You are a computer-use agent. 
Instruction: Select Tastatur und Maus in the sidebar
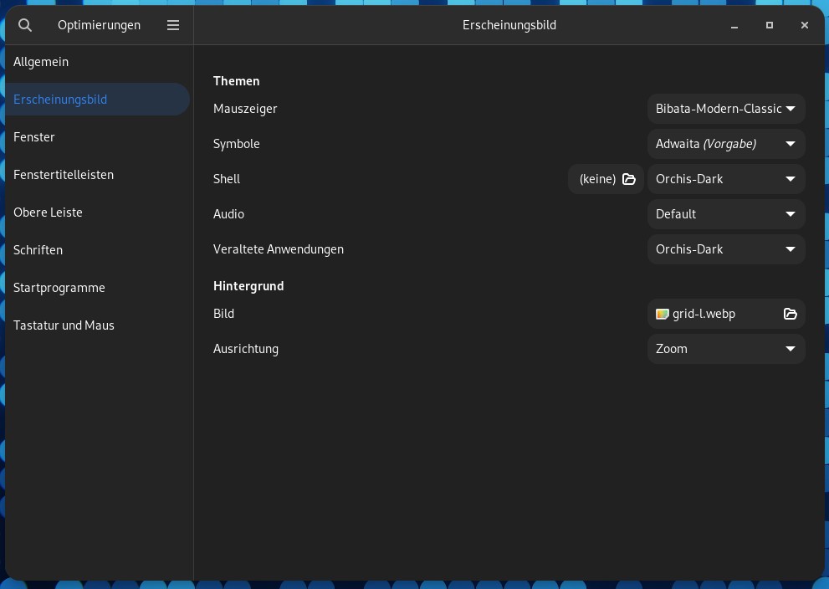[x=64, y=325]
